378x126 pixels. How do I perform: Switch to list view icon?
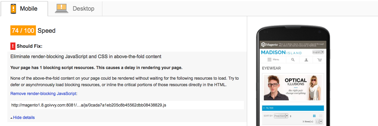(321, 116)
